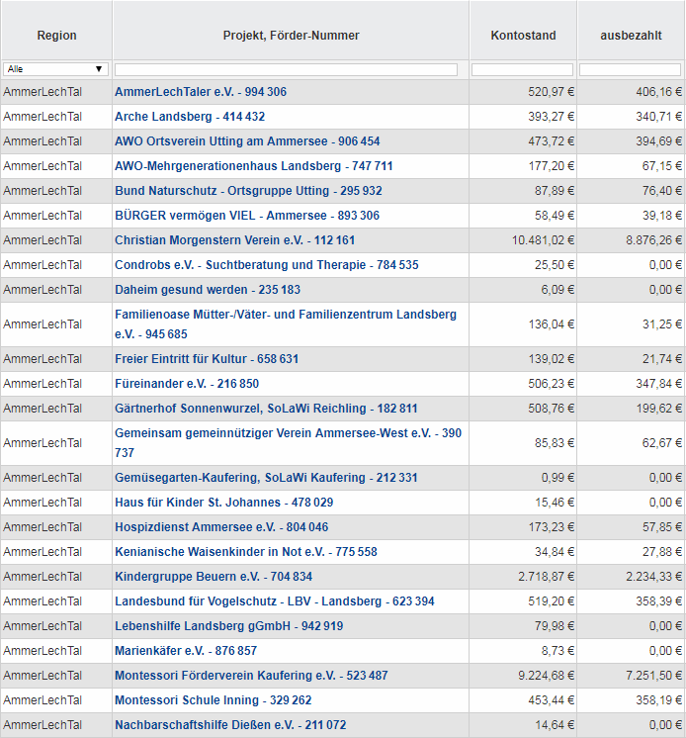Focus the Kontostand filter text box
This screenshot has width=686, height=738.
click(522, 69)
